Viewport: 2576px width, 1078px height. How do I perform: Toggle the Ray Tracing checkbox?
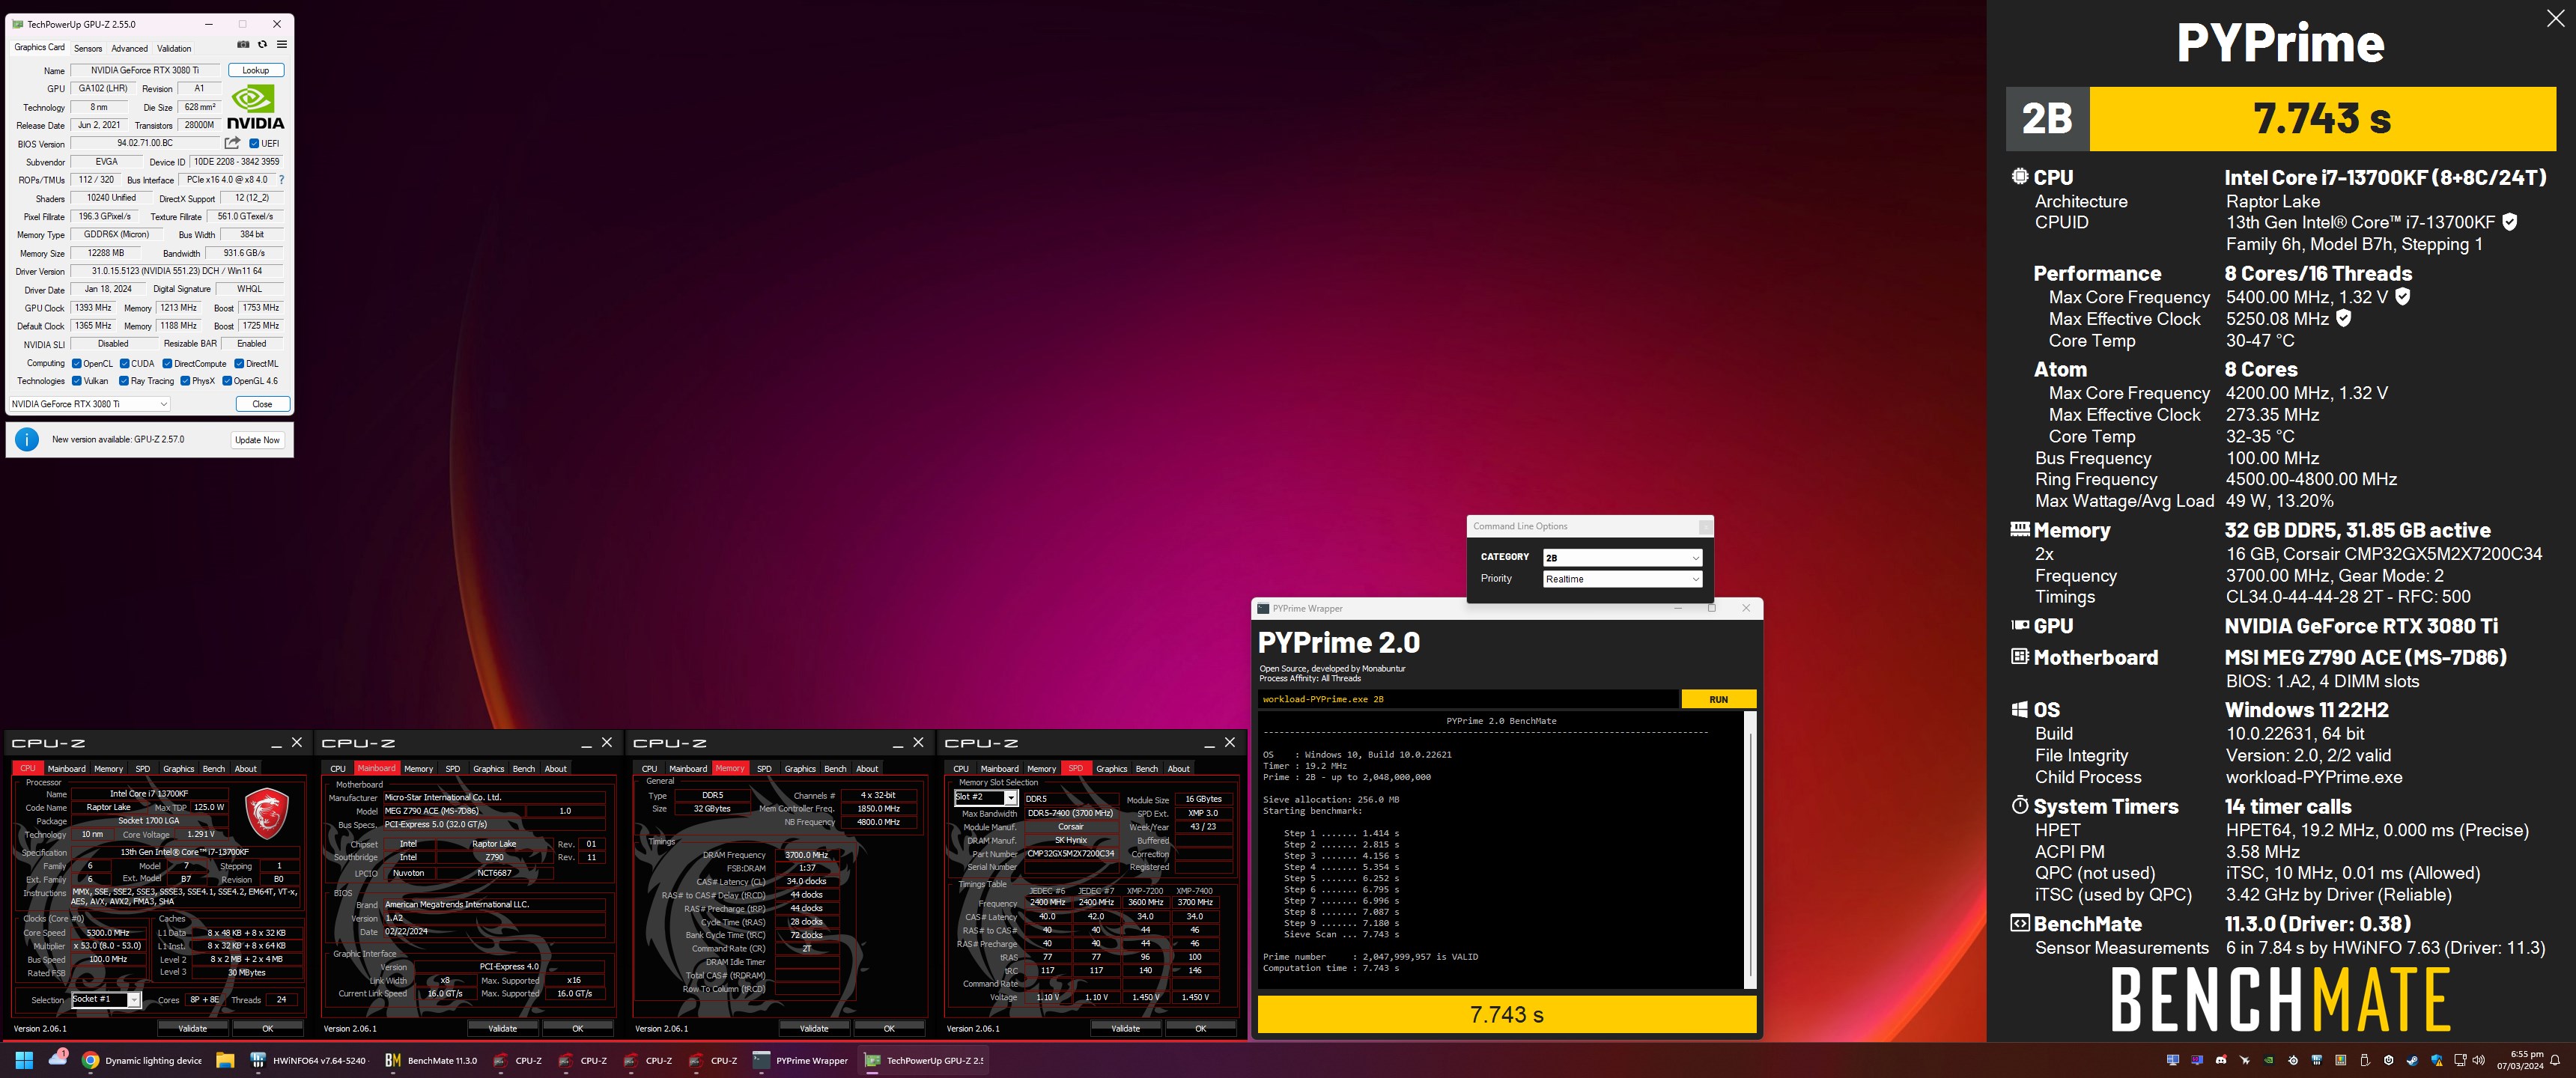(124, 380)
